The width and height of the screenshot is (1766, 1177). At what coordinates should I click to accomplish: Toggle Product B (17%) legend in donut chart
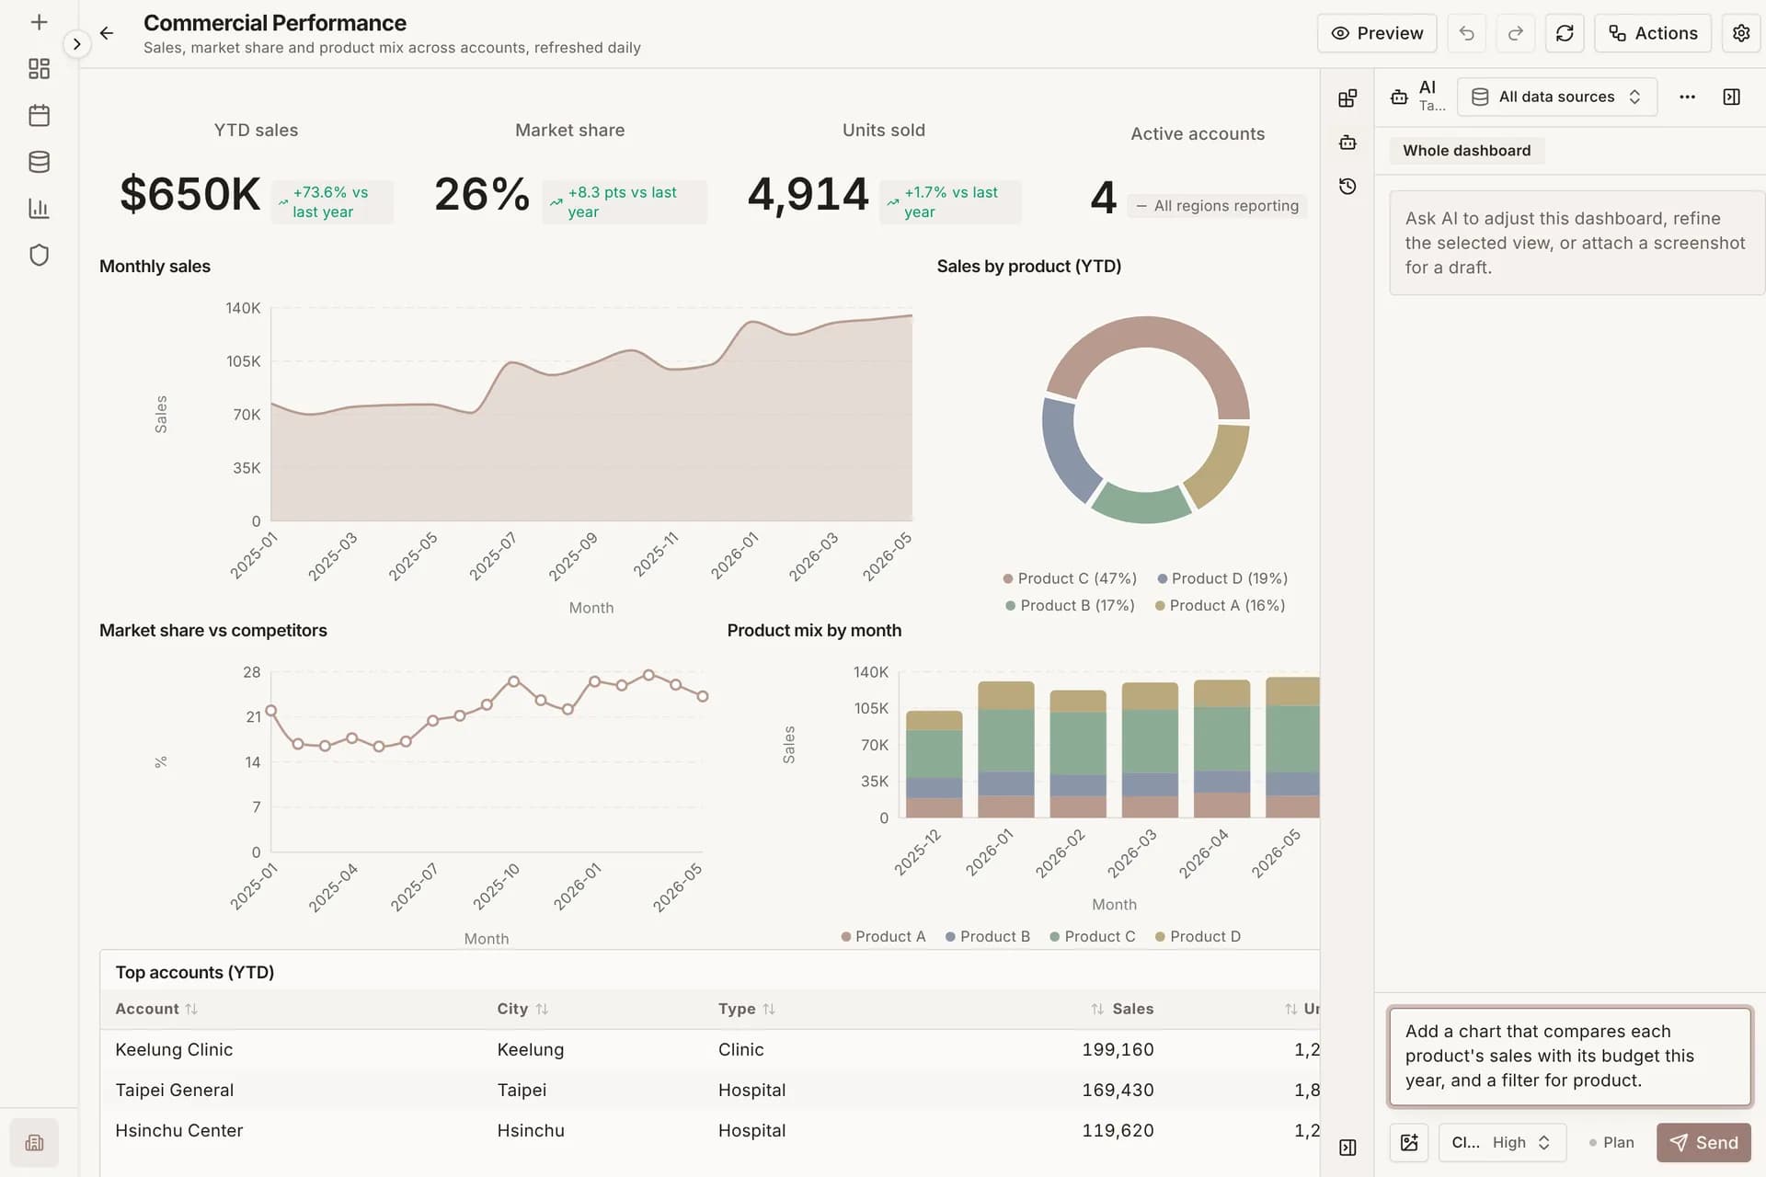coord(1070,605)
